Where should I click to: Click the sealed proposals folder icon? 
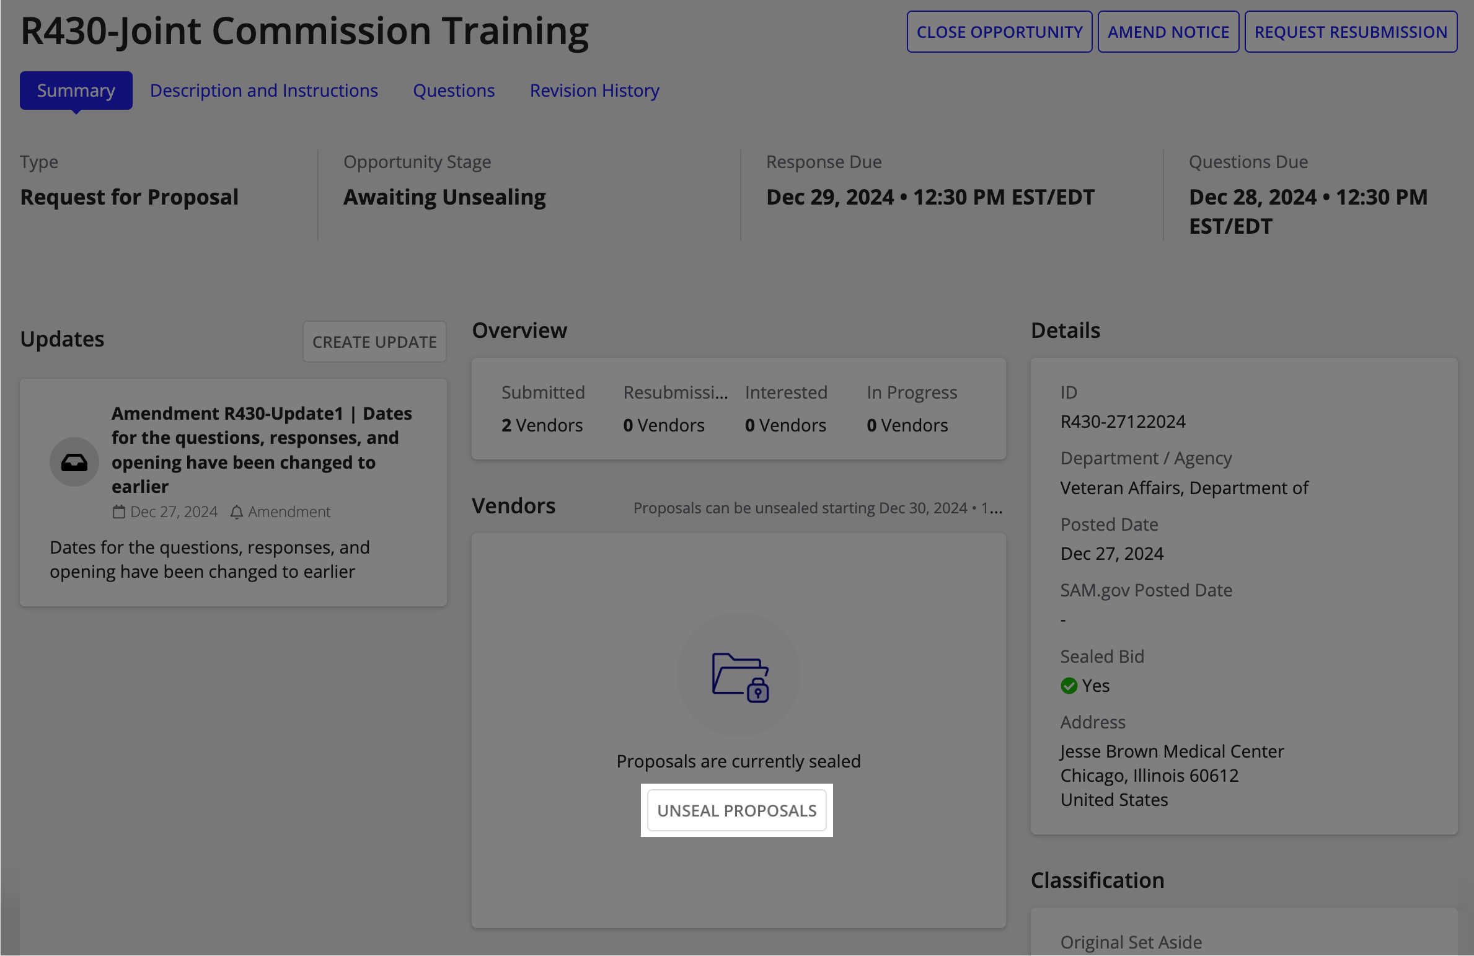pyautogui.click(x=740, y=677)
